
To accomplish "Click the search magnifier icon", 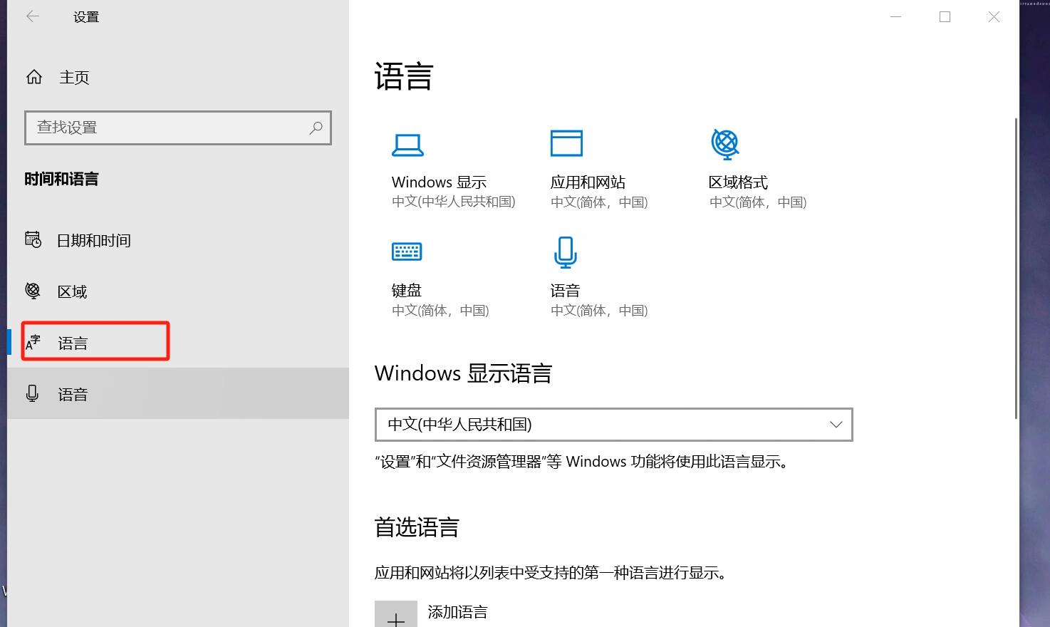I will [316, 128].
